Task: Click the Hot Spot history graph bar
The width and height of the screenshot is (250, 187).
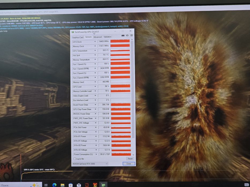Action: 120,55
